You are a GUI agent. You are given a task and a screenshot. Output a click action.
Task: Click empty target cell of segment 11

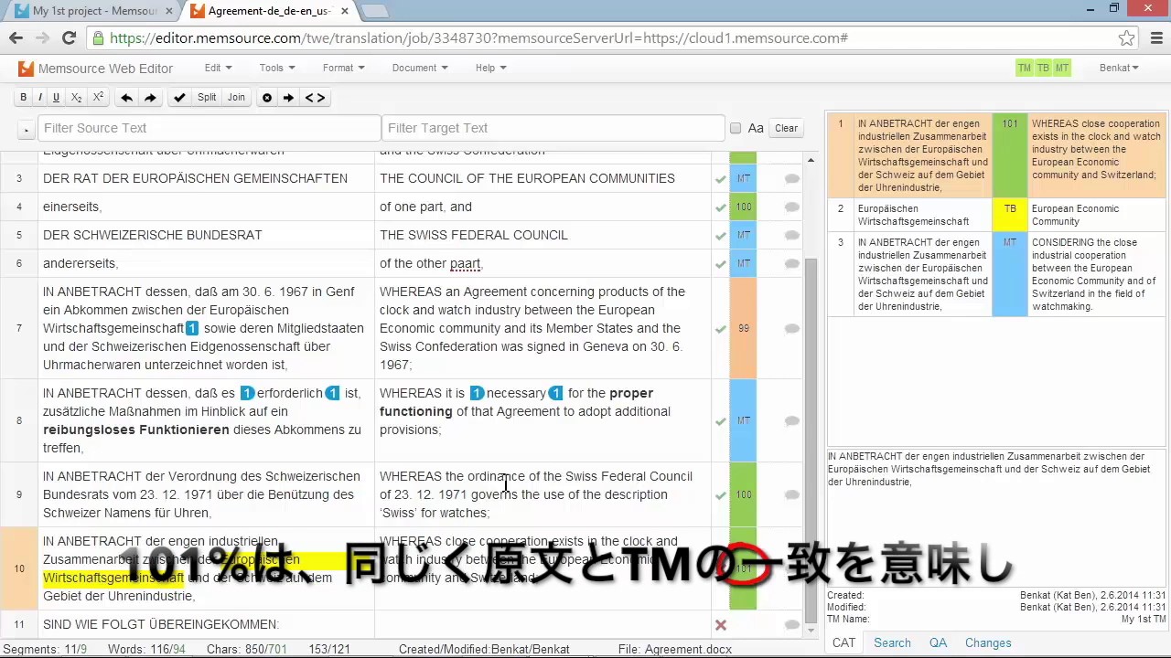point(543,625)
